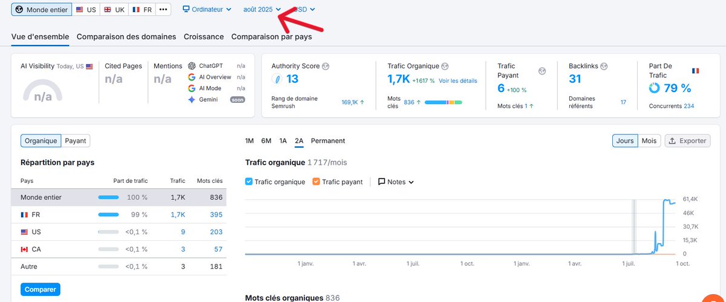Open the août 2025 date dropdown
This screenshot has width=726, height=302.
(x=262, y=9)
